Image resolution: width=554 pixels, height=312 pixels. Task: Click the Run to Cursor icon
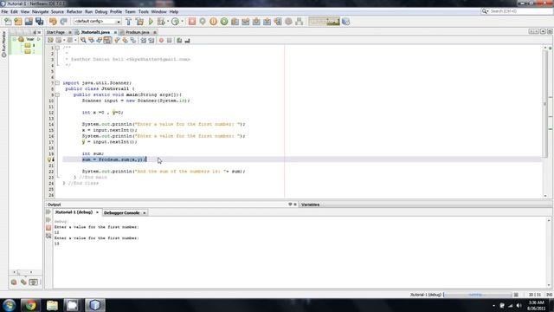278,22
